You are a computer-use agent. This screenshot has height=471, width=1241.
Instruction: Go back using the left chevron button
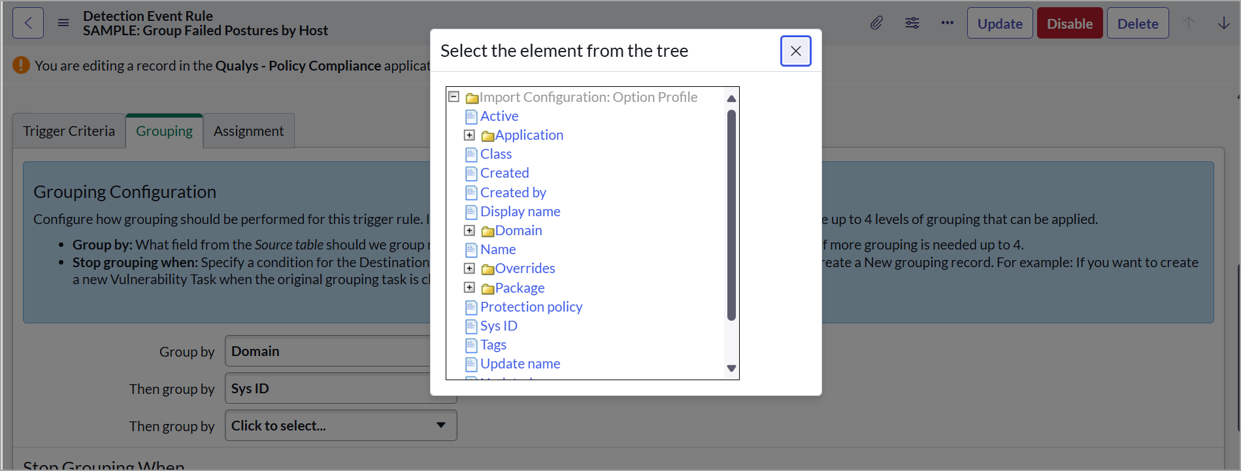(x=28, y=24)
